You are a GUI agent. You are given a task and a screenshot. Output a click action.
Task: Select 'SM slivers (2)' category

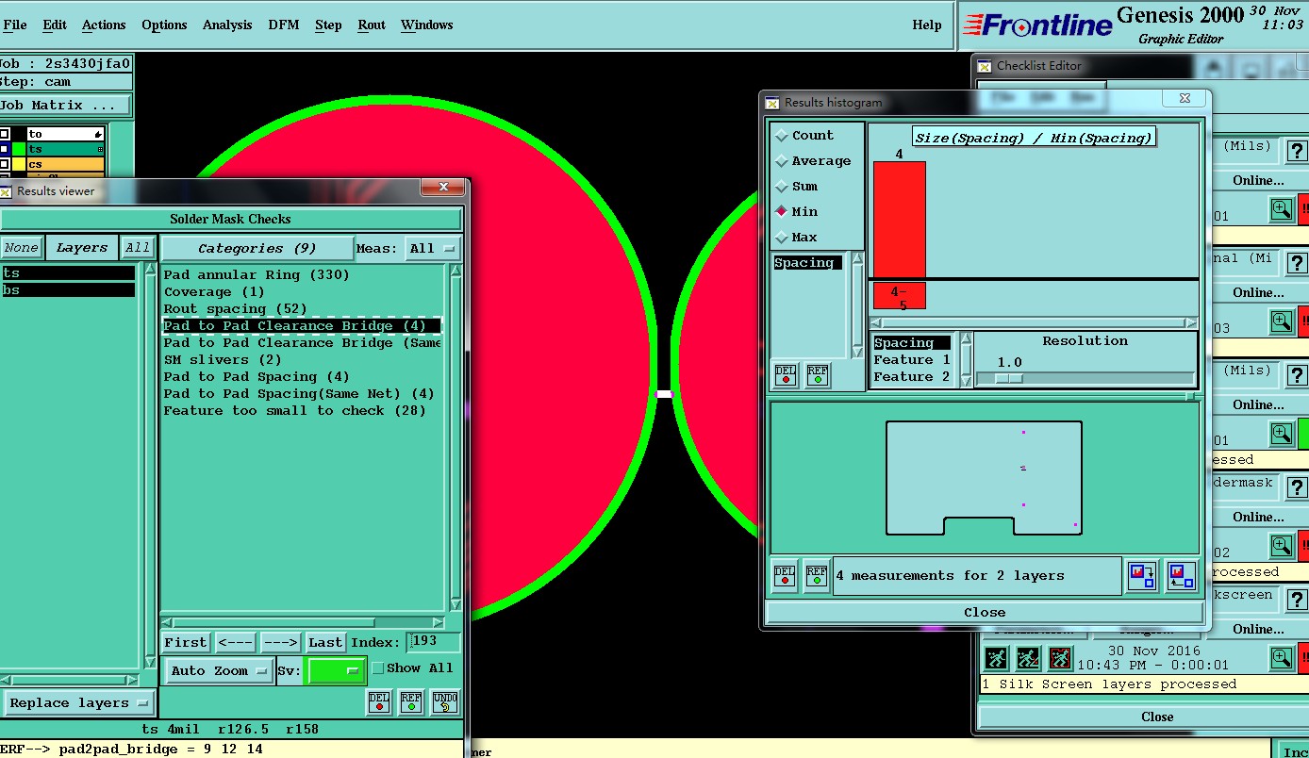coord(223,360)
